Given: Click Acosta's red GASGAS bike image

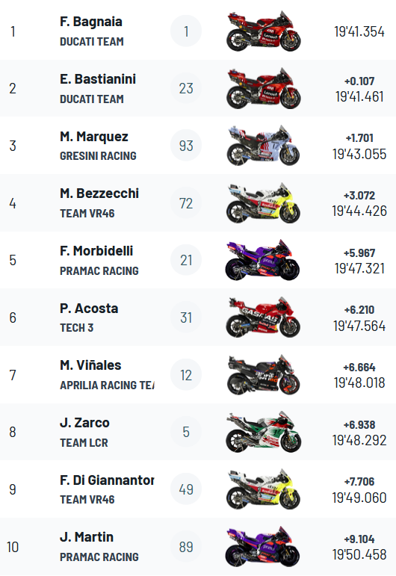Looking at the screenshot, I should (264, 318).
